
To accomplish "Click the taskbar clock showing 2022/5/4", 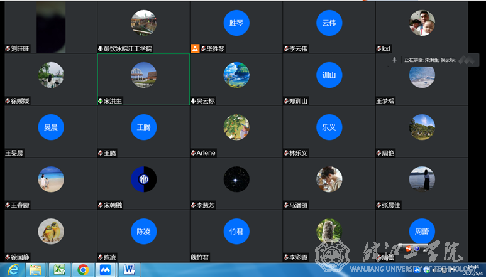I will [x=473, y=270].
